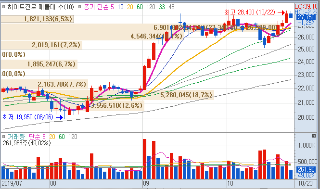Click the 1,895,247(6.7%) volume profile bar
Screen dimensions: 320x189
coord(39,64)
